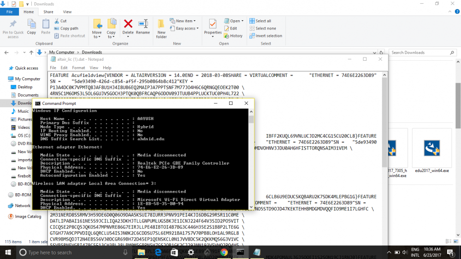Open the File tab in Explorer
The width and height of the screenshot is (461, 259).
click(x=9, y=12)
